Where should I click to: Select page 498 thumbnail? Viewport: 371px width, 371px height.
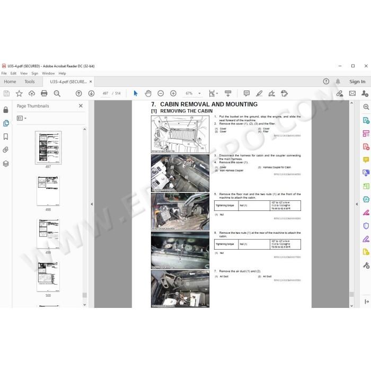click(x=48, y=191)
